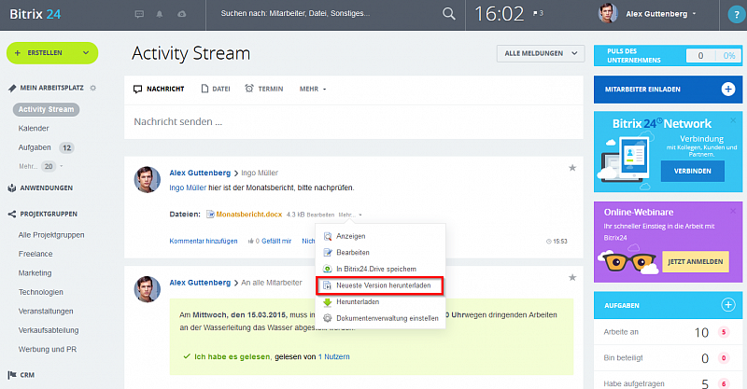The image size is (747, 389).
Task: Click Arbeite an task count 10
Action: pos(702,332)
